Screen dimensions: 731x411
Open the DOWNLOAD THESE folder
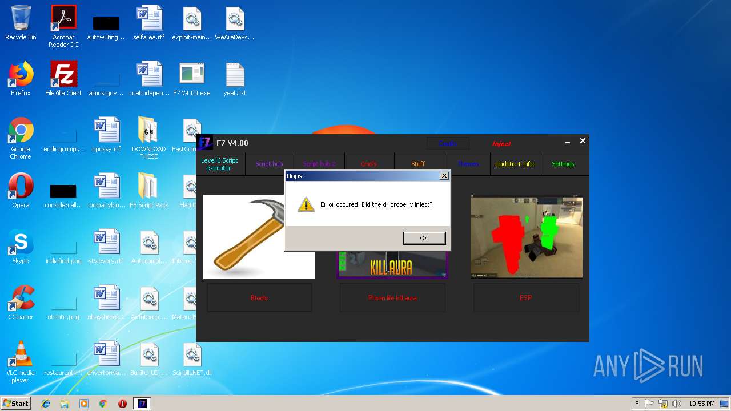tap(149, 138)
